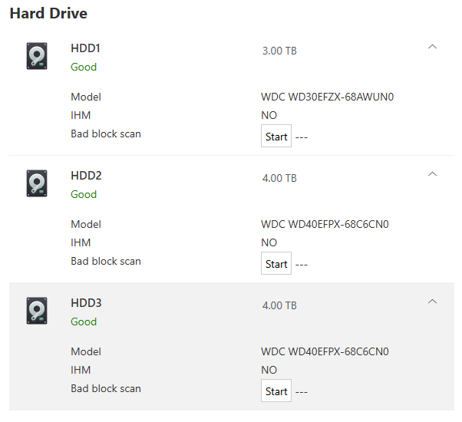Viewport: 462px width, 422px height.
Task: Select the HDD3 drive name
Action: coord(86,303)
